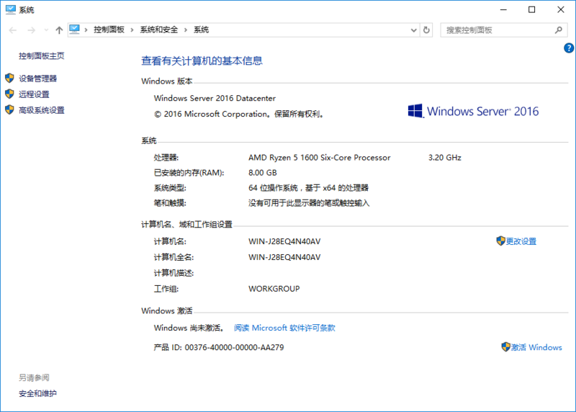
Task: Go back with the back arrow
Action: pos(12,30)
